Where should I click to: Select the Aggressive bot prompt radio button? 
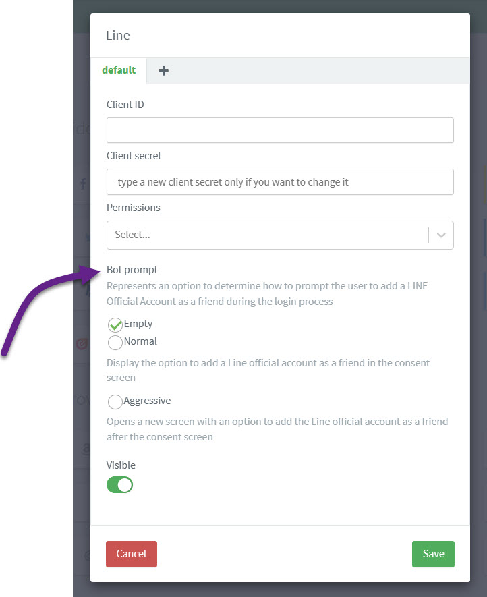pos(115,401)
